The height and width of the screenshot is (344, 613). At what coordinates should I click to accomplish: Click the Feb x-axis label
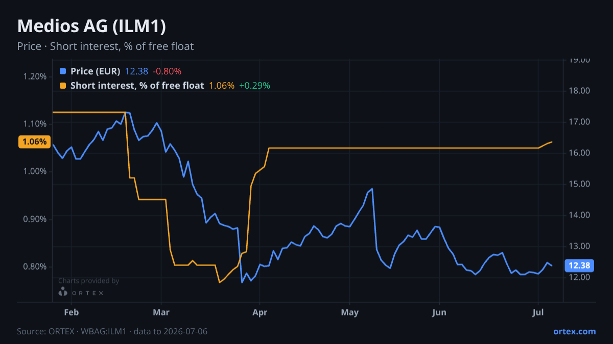pyautogui.click(x=70, y=311)
